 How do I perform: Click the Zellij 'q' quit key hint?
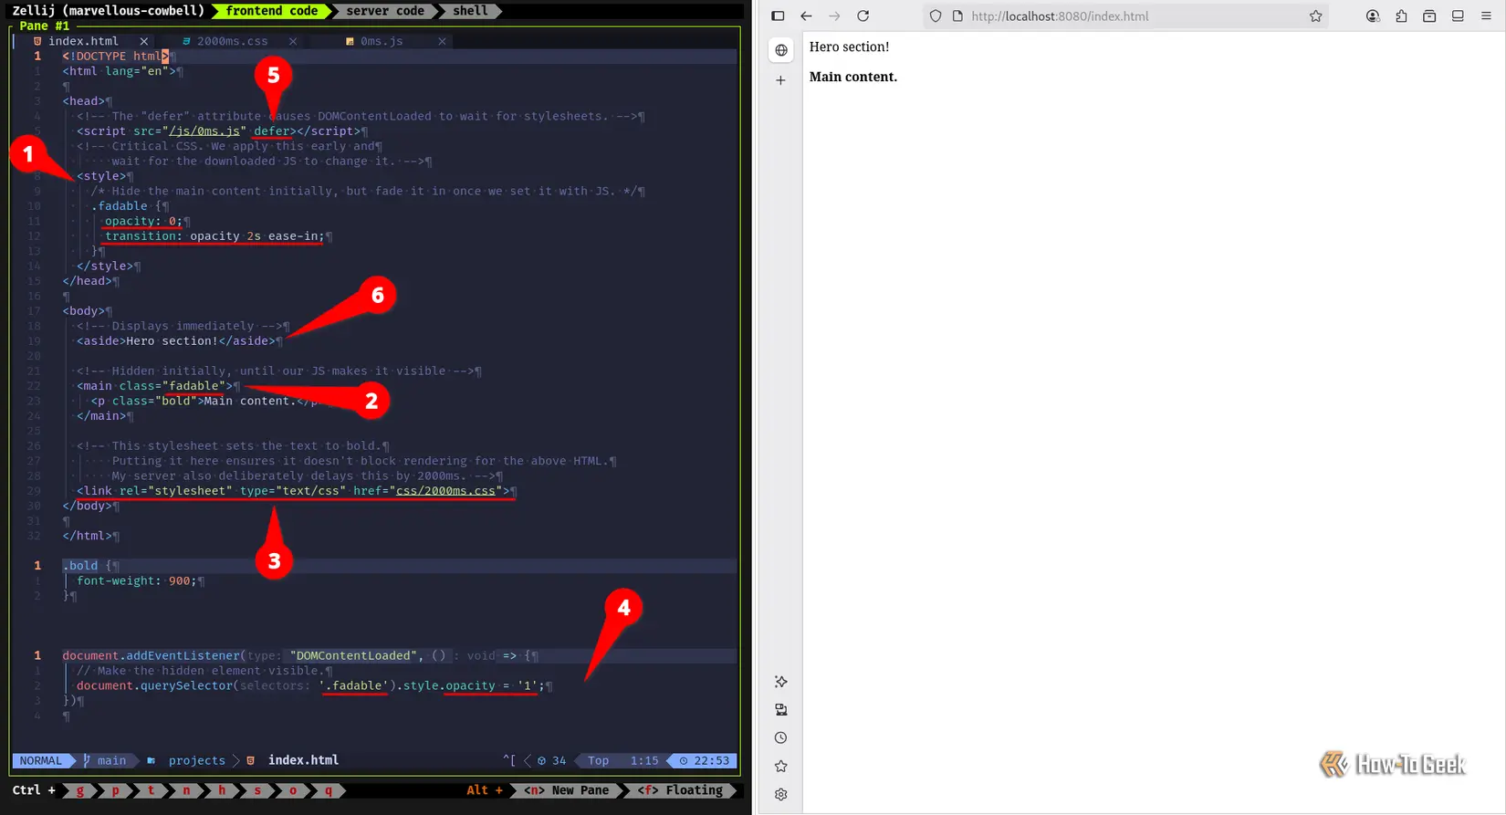pos(329,790)
